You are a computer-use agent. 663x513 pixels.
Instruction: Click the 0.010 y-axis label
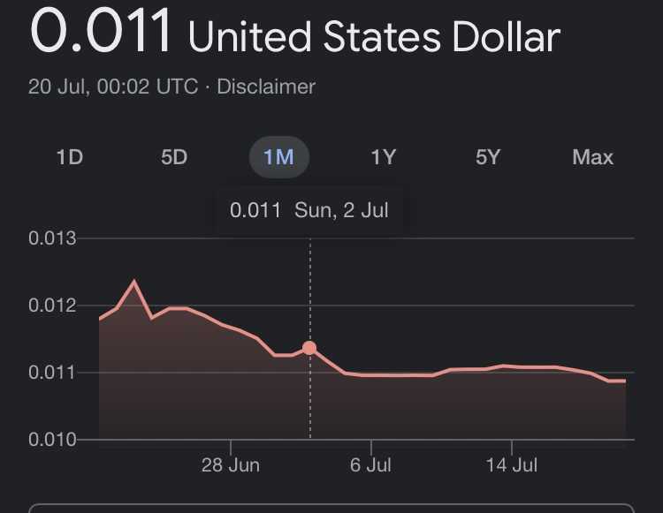click(x=52, y=440)
